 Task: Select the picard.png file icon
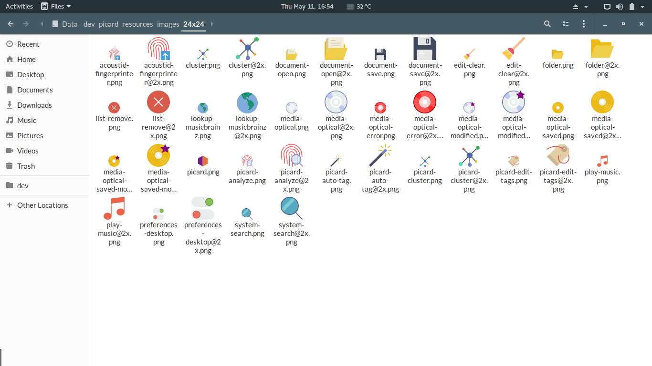pos(203,161)
